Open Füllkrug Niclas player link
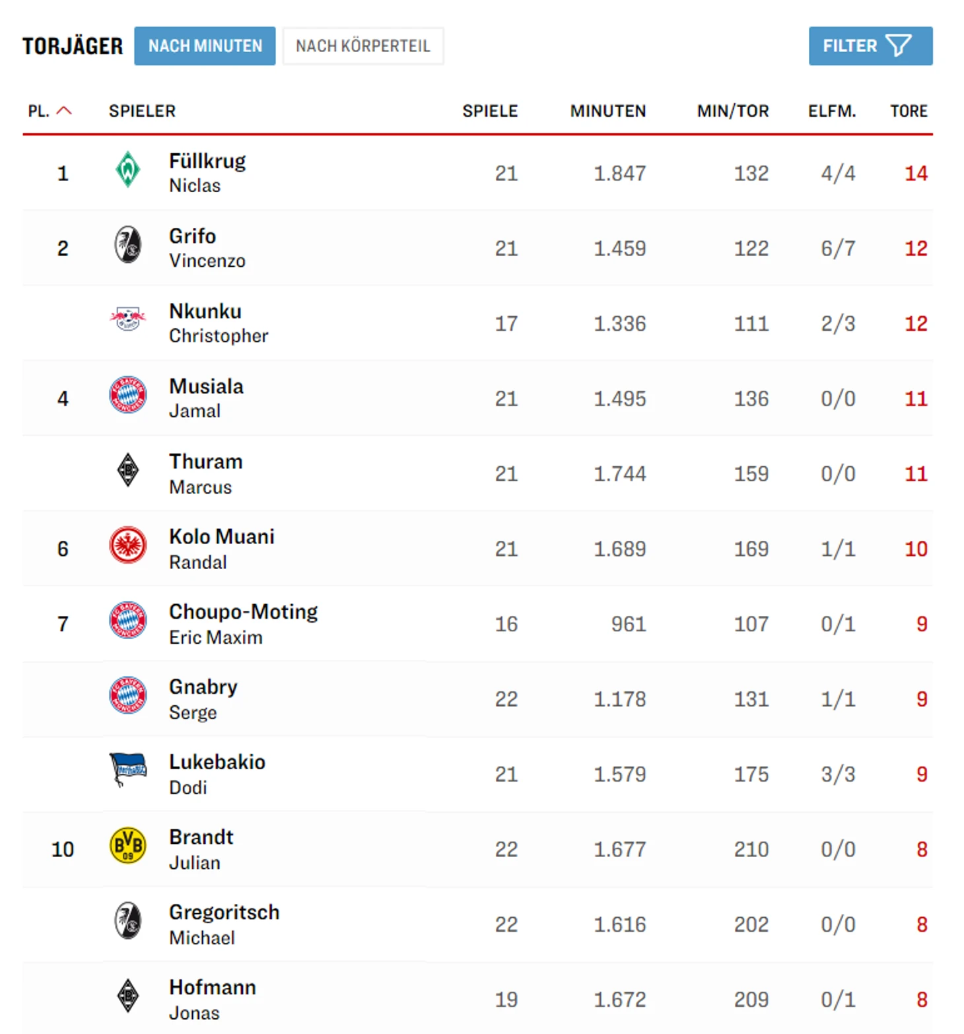The width and height of the screenshot is (964, 1034). pyautogui.click(x=207, y=173)
